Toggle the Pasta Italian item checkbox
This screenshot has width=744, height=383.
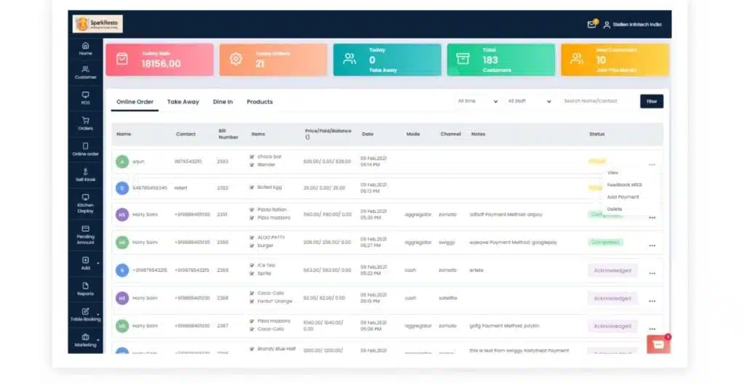[x=252, y=210]
